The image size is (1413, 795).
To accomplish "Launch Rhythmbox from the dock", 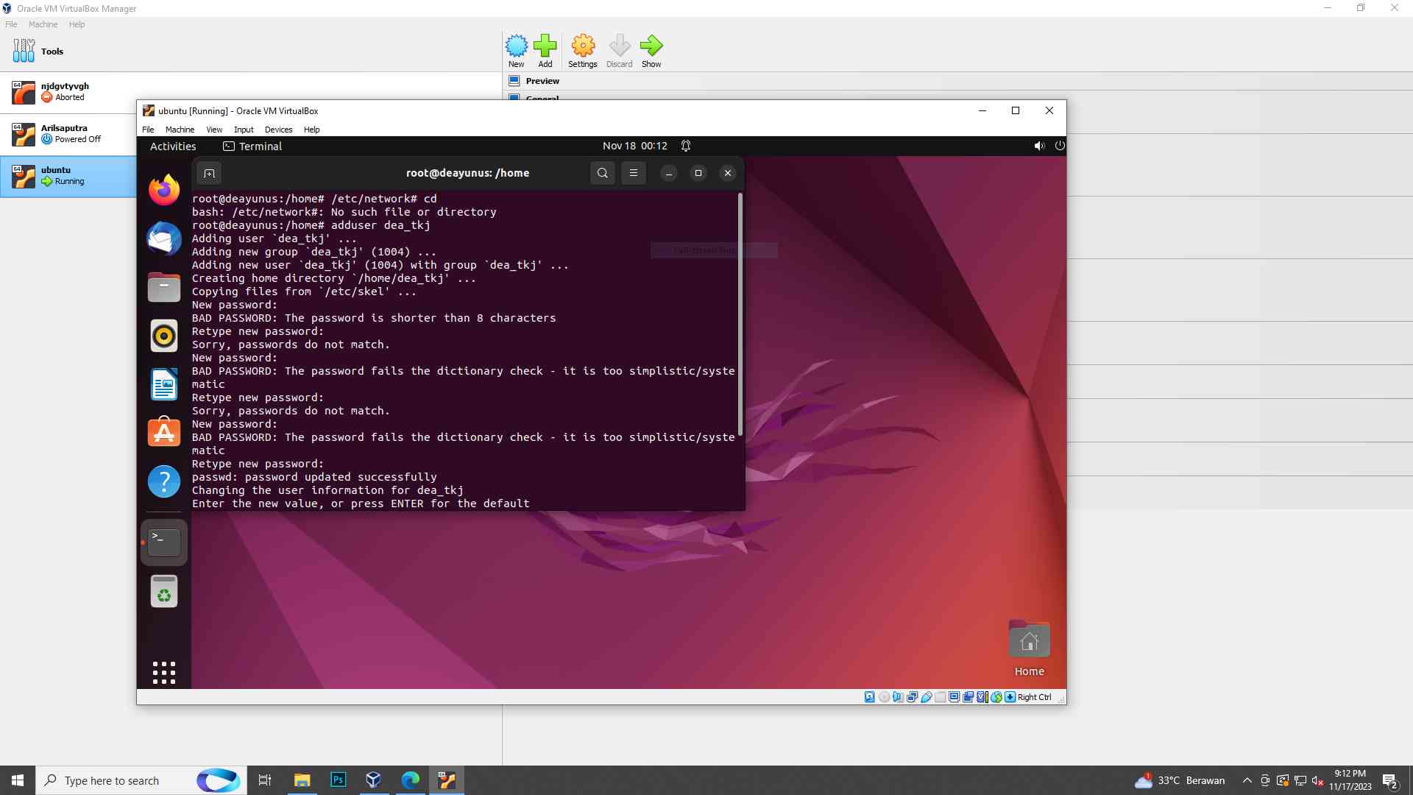I will 163,336.
